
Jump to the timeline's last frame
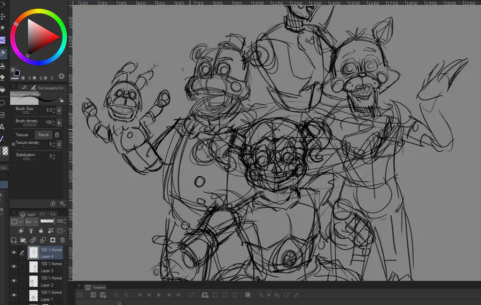tap(179, 295)
